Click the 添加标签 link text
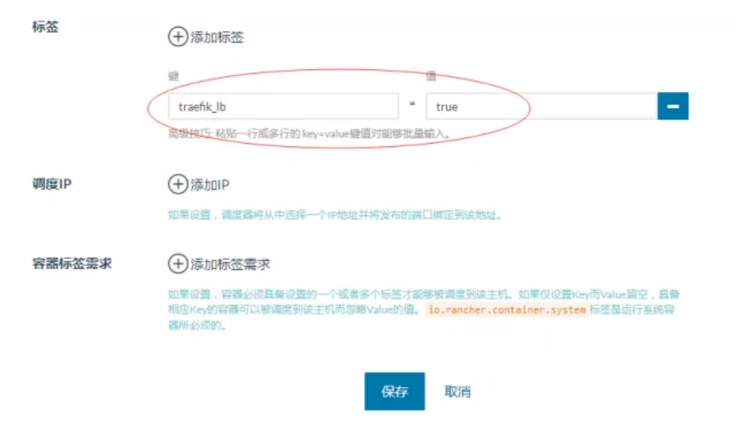The width and height of the screenshot is (754, 427). (x=217, y=37)
